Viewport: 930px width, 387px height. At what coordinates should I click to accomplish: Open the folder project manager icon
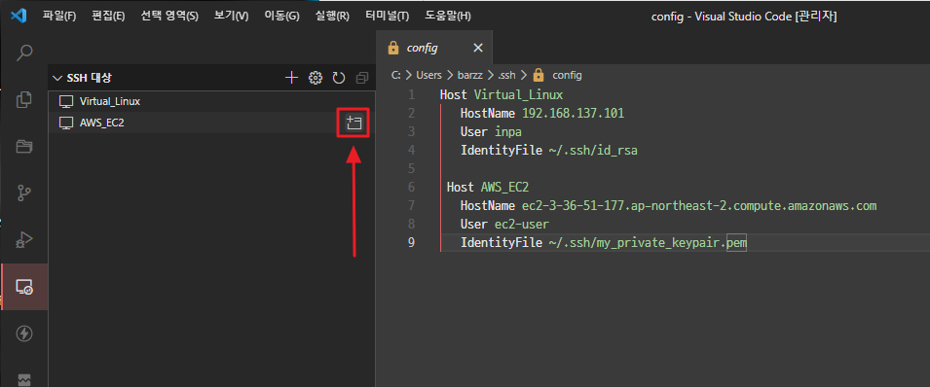23,147
